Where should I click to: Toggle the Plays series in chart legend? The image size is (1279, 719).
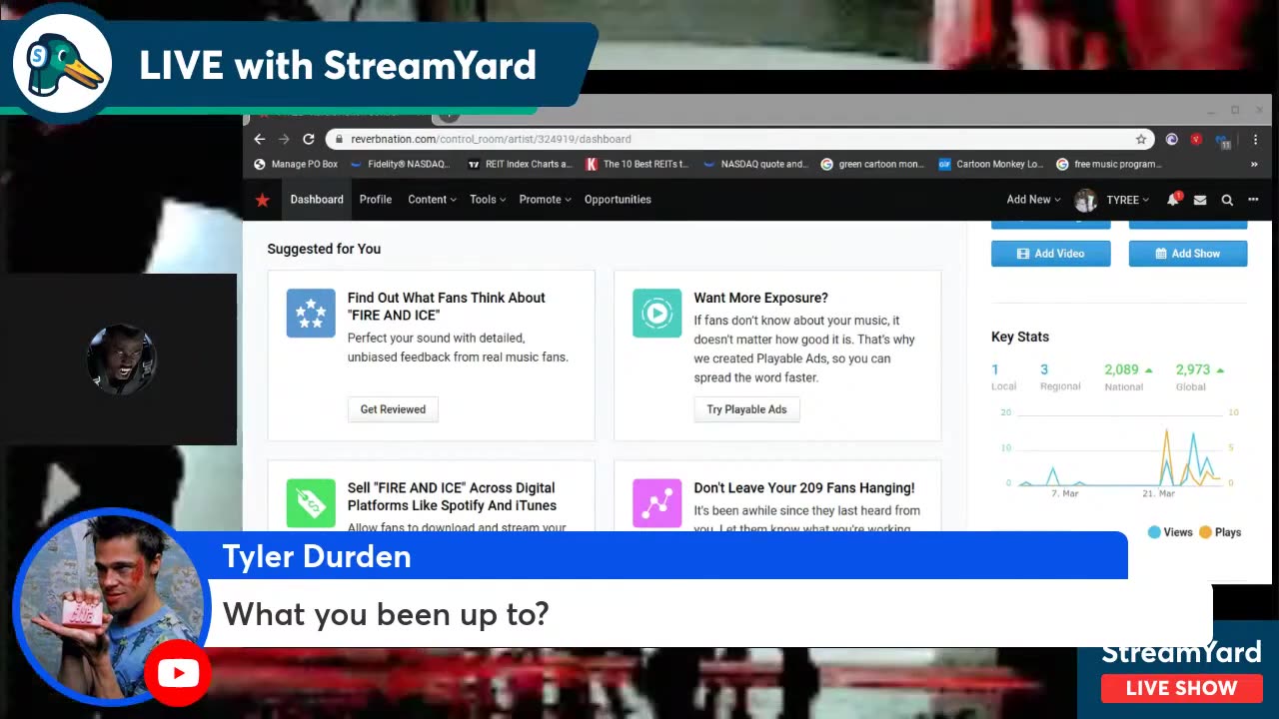point(1220,532)
